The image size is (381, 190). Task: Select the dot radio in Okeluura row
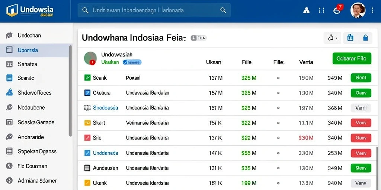click(278, 93)
